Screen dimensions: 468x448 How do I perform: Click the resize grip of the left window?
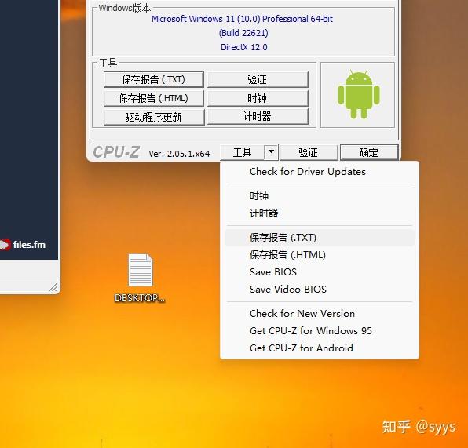(54, 287)
